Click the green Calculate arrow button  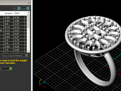(11, 69)
